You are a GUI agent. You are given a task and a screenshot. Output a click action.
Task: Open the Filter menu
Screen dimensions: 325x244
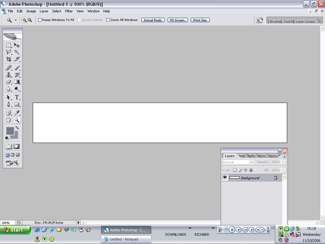[69, 11]
